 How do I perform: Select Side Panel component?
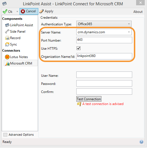[x=15, y=32]
